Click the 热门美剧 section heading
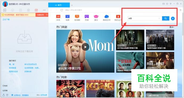 (62, 27)
